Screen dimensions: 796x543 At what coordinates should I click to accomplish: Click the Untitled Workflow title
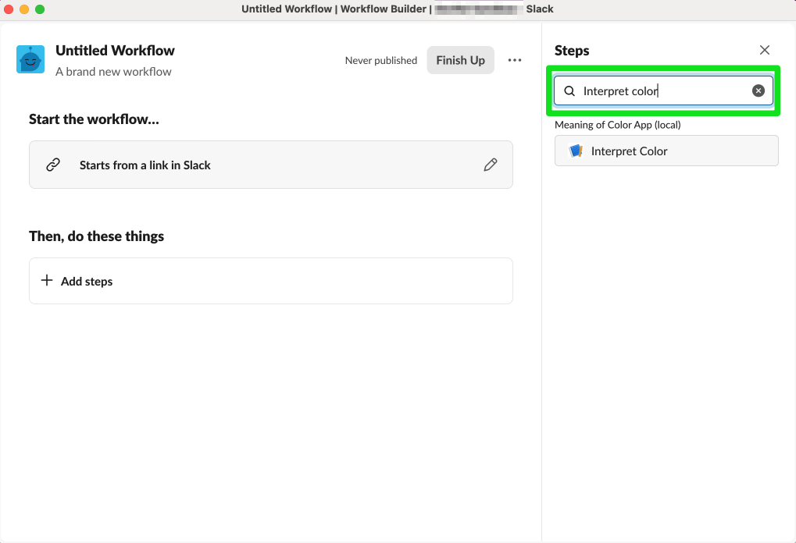point(115,50)
